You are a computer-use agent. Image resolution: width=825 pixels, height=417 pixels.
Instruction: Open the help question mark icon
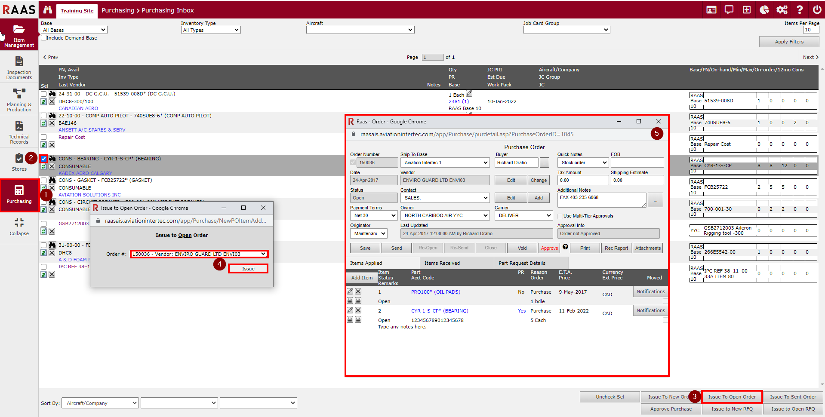[x=799, y=10]
